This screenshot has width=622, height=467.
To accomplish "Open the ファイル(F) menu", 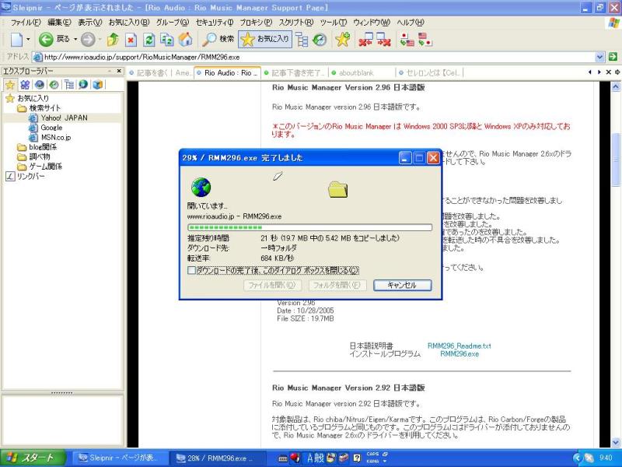I will [x=26, y=23].
